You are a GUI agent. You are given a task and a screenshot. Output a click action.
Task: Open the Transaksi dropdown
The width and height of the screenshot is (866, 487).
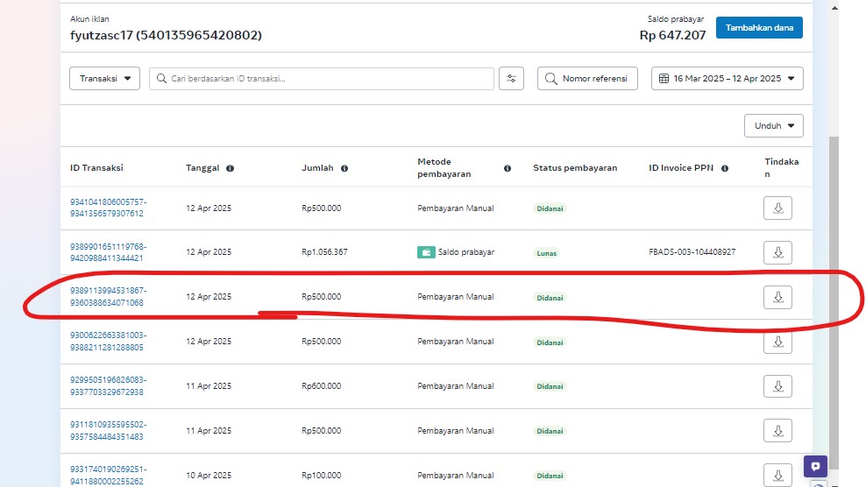tap(104, 79)
